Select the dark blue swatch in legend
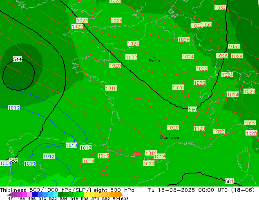Image resolution: width=259 pixels, height=200 pixels. (x=35, y=195)
